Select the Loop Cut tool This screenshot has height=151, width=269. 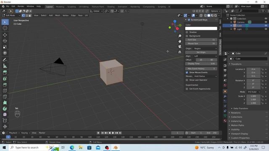pyautogui.click(x=5, y=91)
